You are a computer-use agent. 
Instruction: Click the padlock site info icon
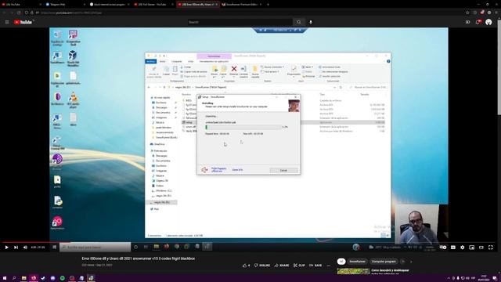[32, 13]
